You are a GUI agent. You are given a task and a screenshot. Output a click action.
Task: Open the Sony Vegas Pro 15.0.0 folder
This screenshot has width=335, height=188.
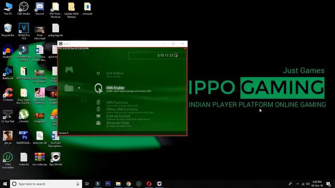point(24,96)
